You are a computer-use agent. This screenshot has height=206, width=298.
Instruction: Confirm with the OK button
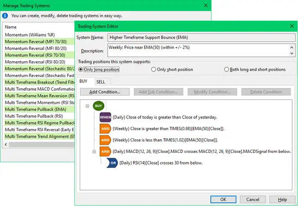223,199
